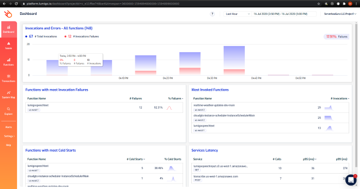
Task: Open the ServerlessGuru LLC-Project1 project dropdown
Action: [x=340, y=14]
